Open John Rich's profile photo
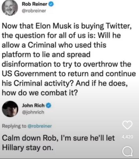This screenshot has width=139, height=159. [x=10, y=109]
